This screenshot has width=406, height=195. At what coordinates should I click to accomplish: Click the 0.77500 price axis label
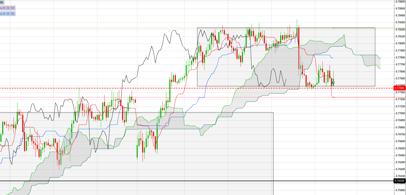[x=400, y=78]
